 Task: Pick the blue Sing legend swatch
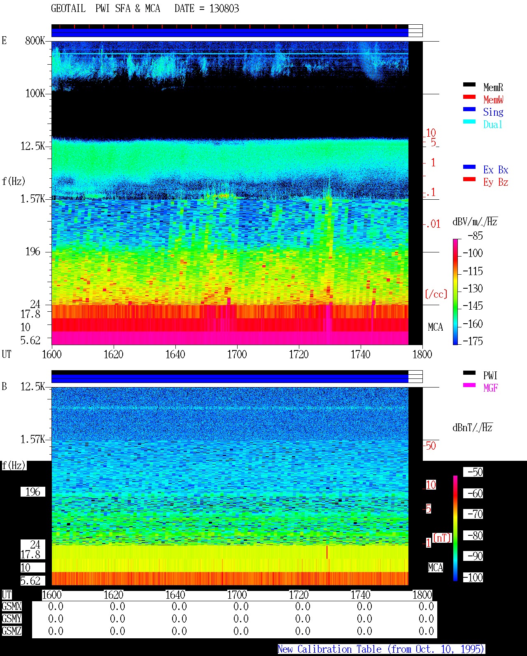[x=469, y=110]
